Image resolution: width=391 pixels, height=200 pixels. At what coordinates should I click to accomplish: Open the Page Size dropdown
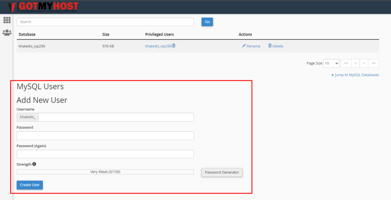tap(331, 63)
